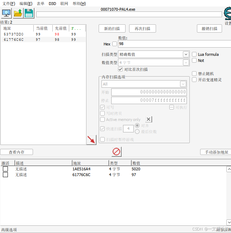Toggle the 可写 checkbox
The width and height of the screenshot is (231, 233).
click(103, 107)
